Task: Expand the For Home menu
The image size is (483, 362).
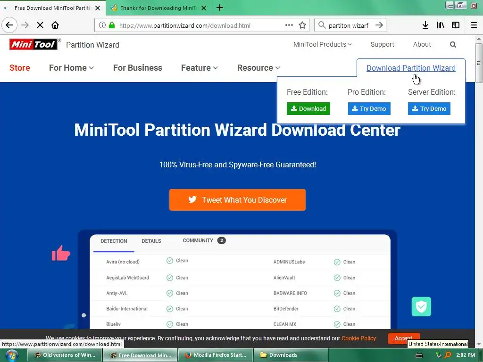Action: (72, 68)
